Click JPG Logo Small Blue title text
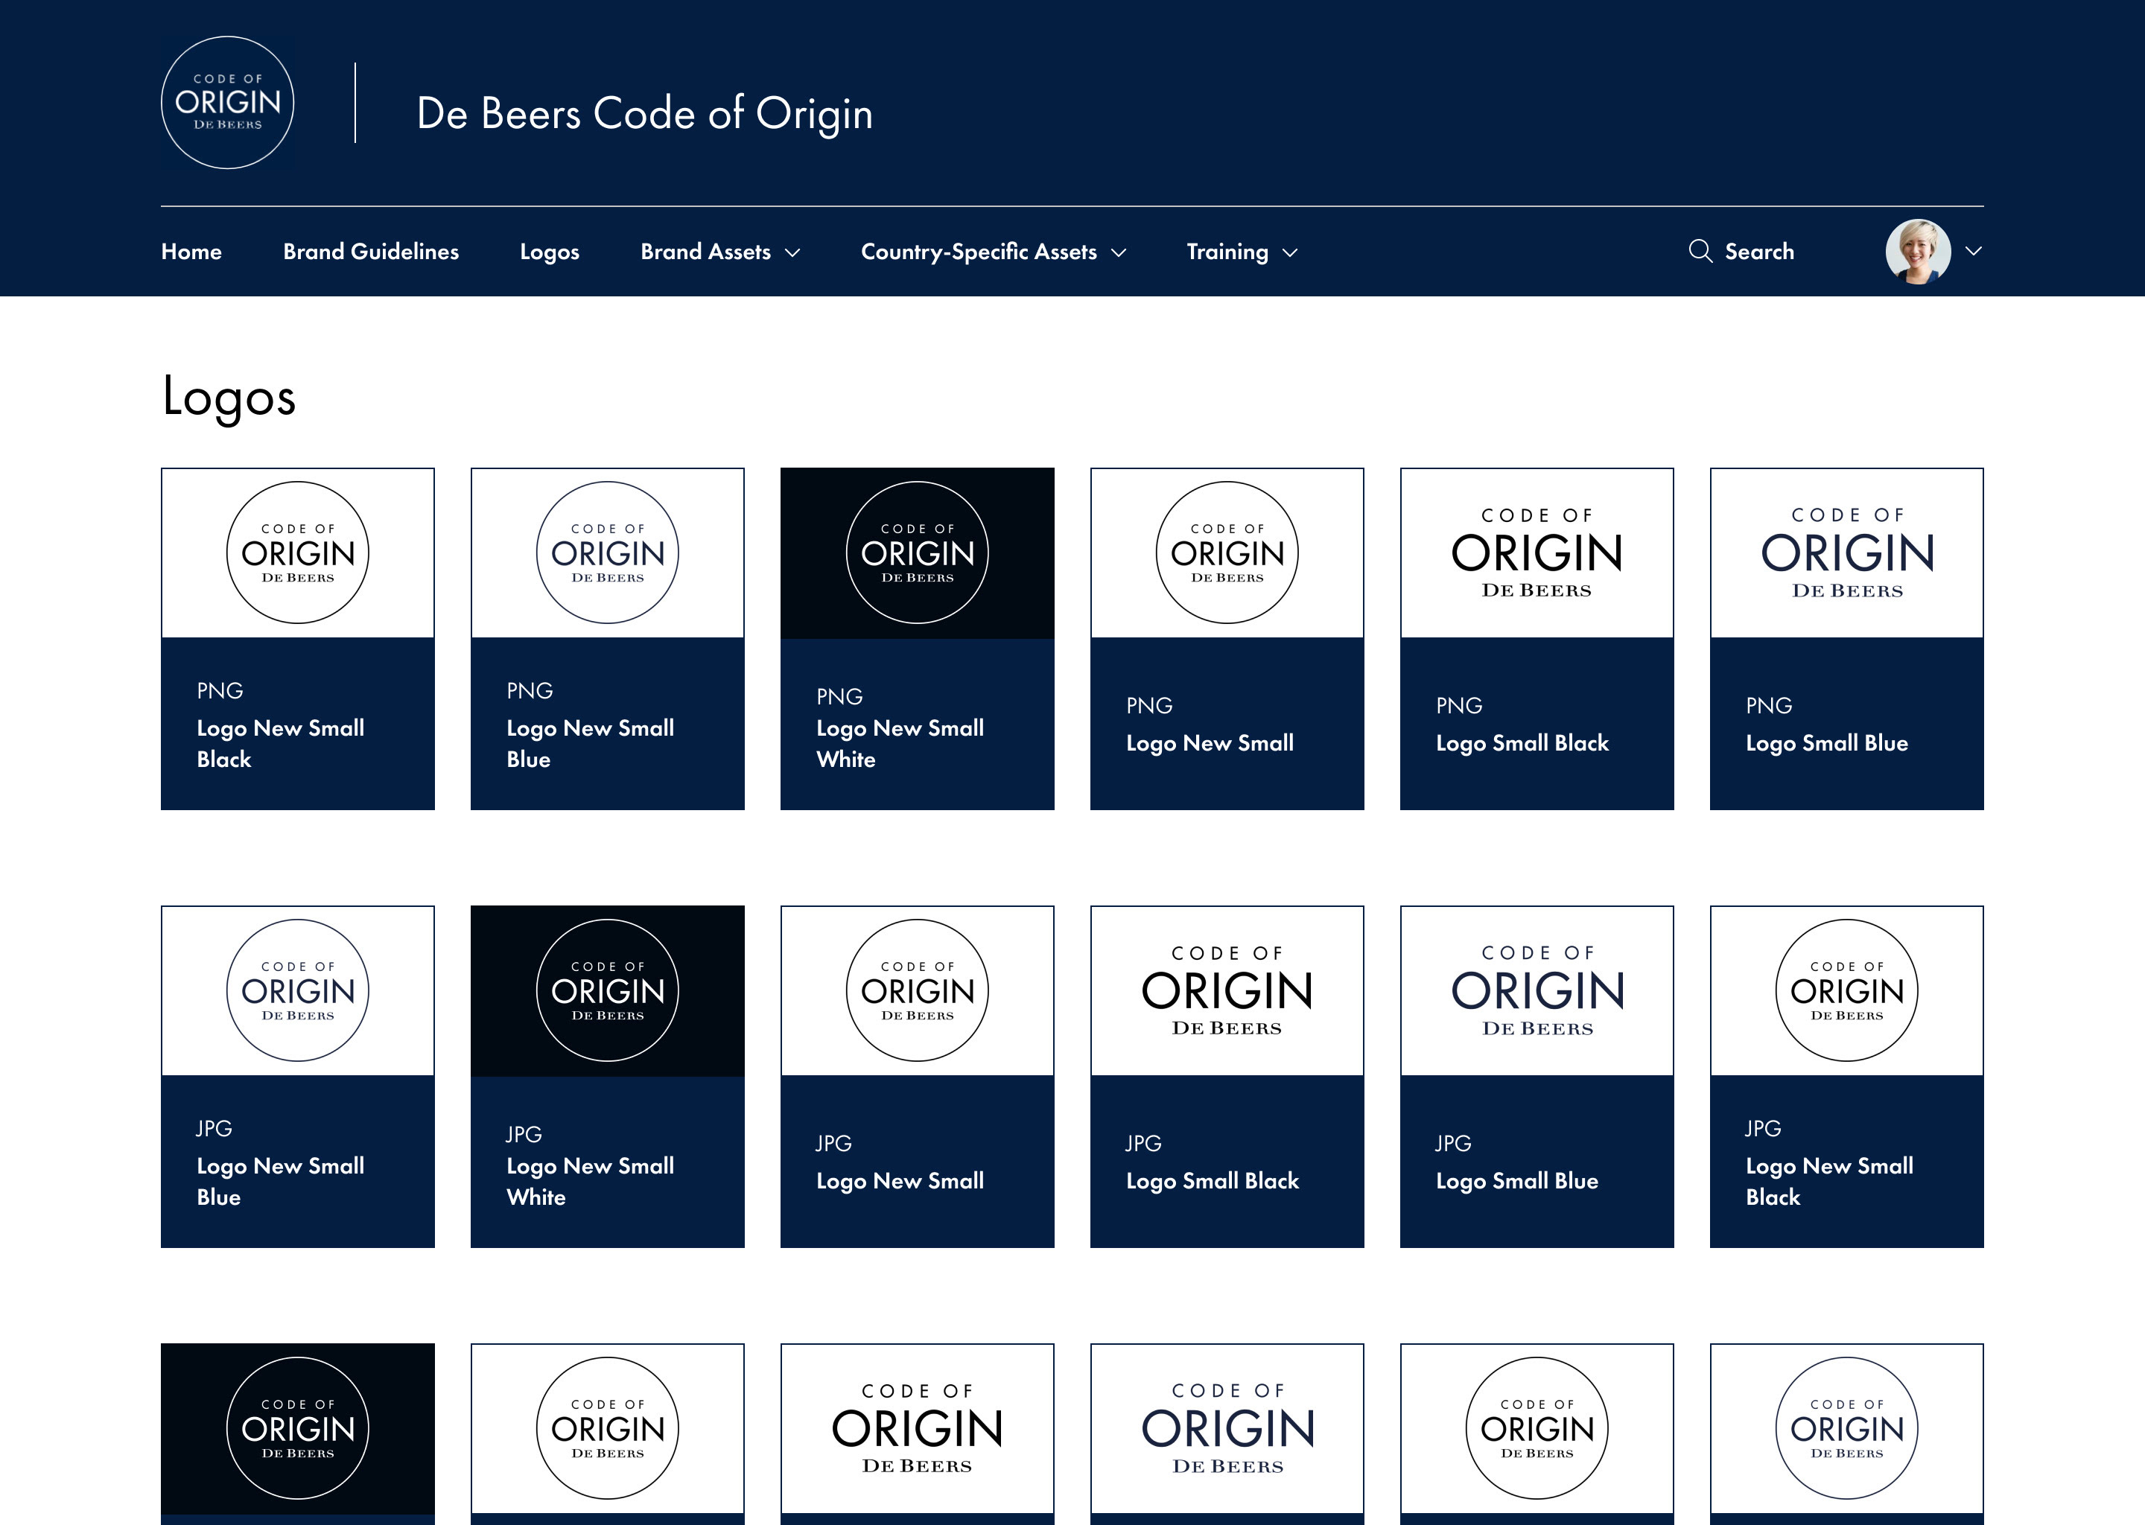The image size is (2145, 1525). (1516, 1180)
